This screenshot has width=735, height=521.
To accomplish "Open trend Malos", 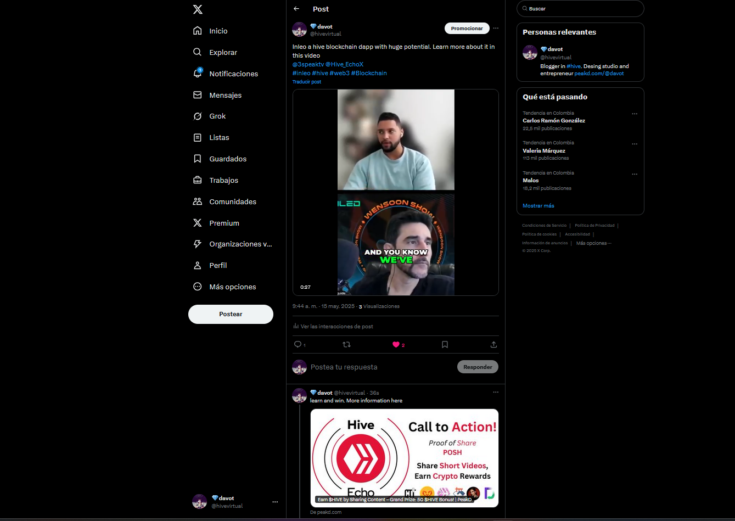I will tap(531, 180).
